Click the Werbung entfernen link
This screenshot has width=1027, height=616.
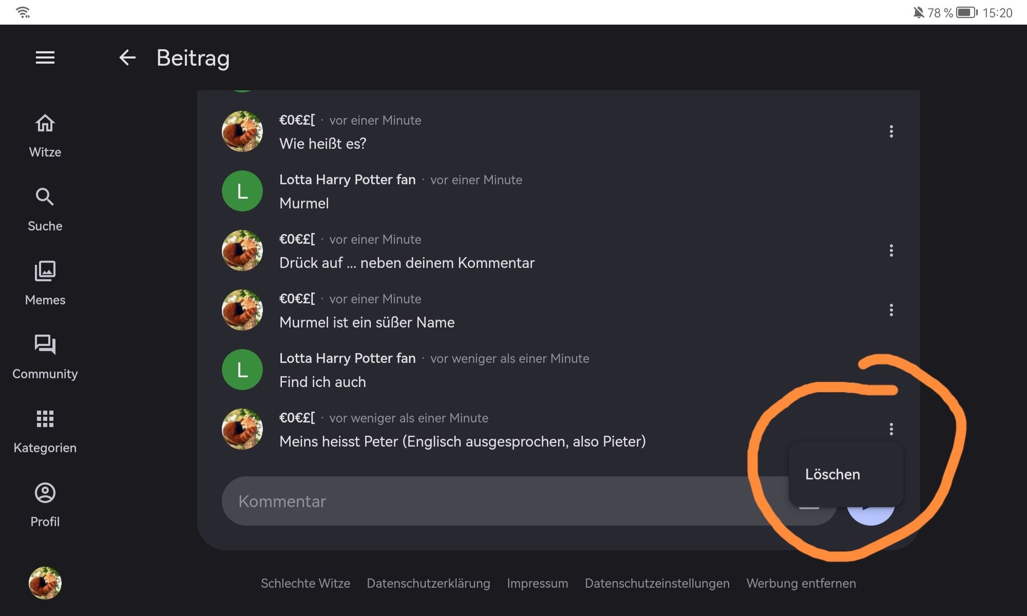click(801, 583)
